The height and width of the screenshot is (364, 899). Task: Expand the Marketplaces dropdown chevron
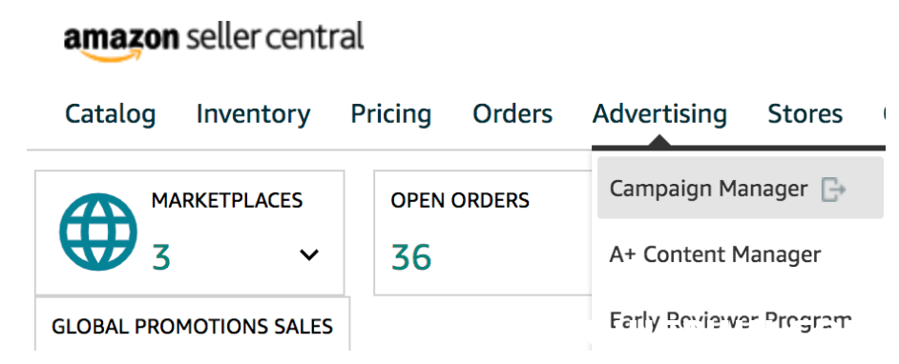pyautogui.click(x=309, y=254)
